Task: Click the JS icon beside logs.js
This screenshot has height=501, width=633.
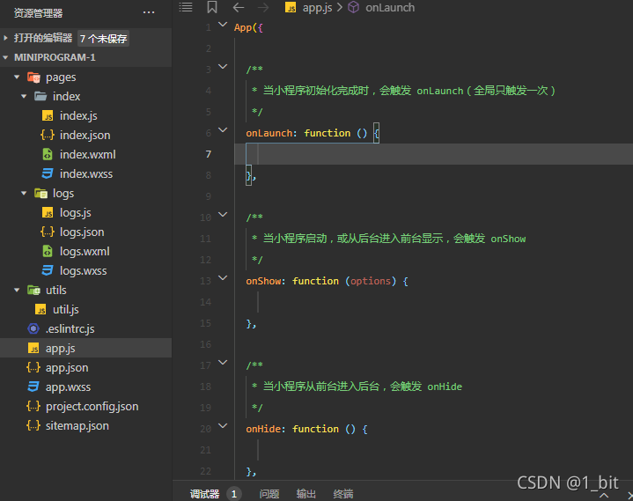Action: point(48,213)
